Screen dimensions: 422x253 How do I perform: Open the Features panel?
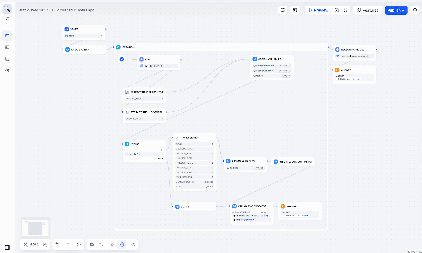coord(368,10)
